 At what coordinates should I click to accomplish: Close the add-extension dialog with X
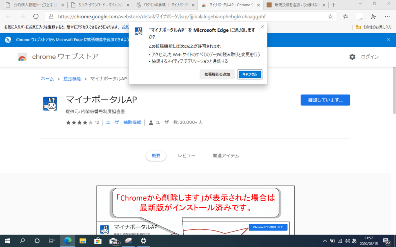tap(262, 27)
